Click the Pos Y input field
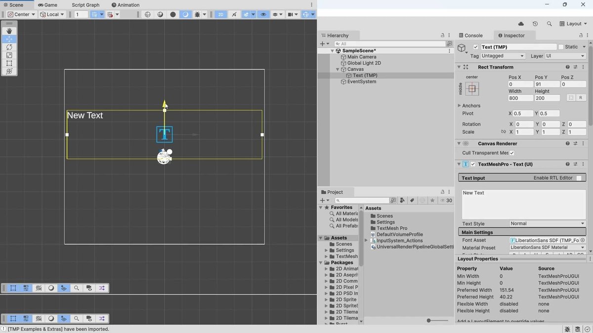593x333 pixels. (547, 84)
